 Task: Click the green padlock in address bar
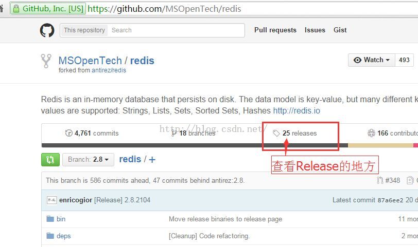click(16, 9)
